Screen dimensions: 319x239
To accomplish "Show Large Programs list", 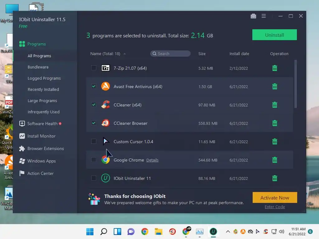I will coord(42,101).
